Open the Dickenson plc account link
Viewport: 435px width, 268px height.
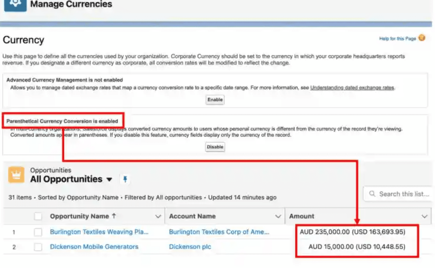[190, 247]
